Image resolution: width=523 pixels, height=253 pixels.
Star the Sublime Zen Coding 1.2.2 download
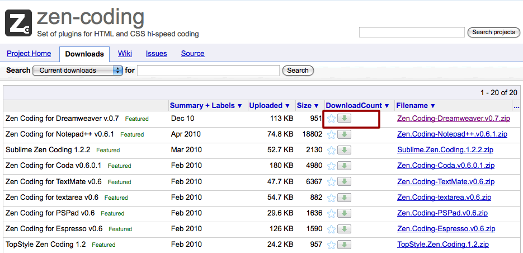coord(331,150)
